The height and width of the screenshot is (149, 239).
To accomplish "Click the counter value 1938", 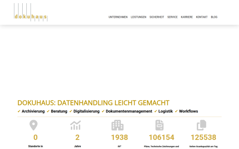I will tap(119, 137).
